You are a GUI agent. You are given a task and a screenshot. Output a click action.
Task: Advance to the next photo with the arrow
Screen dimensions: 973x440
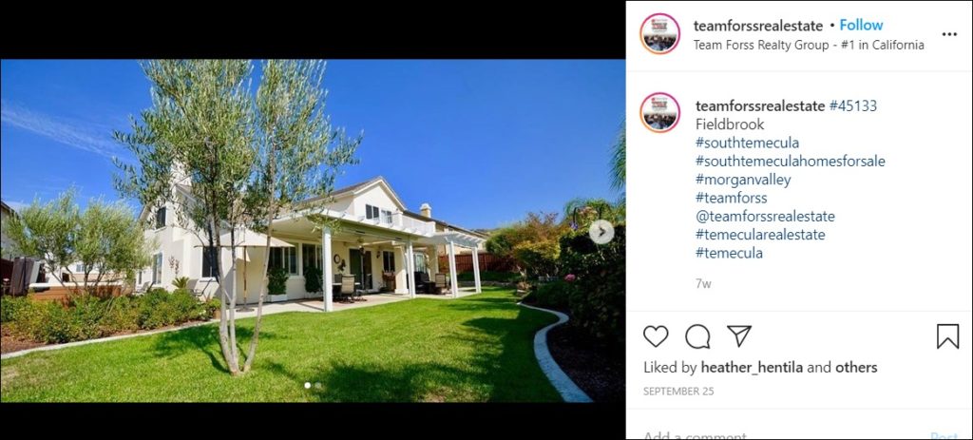[x=601, y=232]
